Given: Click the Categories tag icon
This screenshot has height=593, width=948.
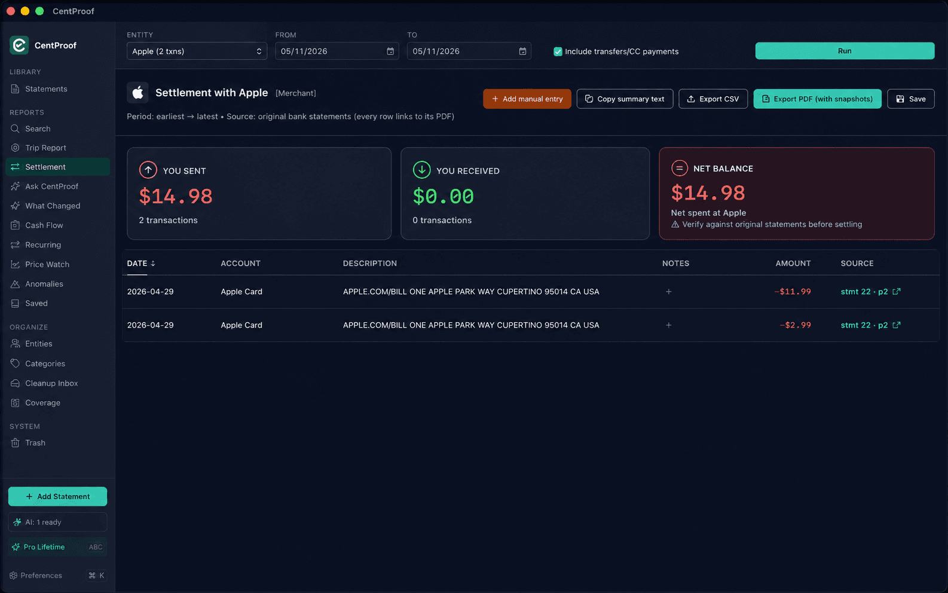Looking at the screenshot, I should point(16,363).
